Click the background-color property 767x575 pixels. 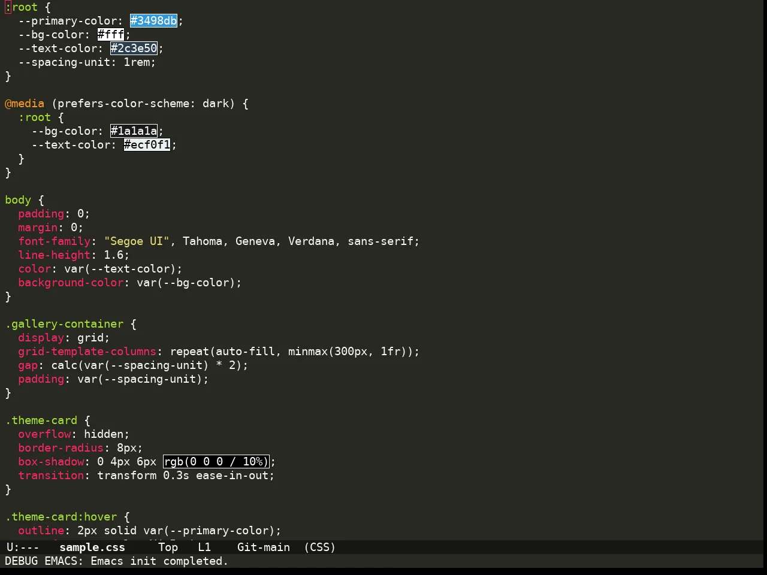71,283
